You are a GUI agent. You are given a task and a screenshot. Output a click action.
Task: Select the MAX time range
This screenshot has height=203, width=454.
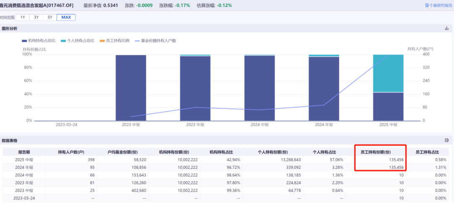66,17
